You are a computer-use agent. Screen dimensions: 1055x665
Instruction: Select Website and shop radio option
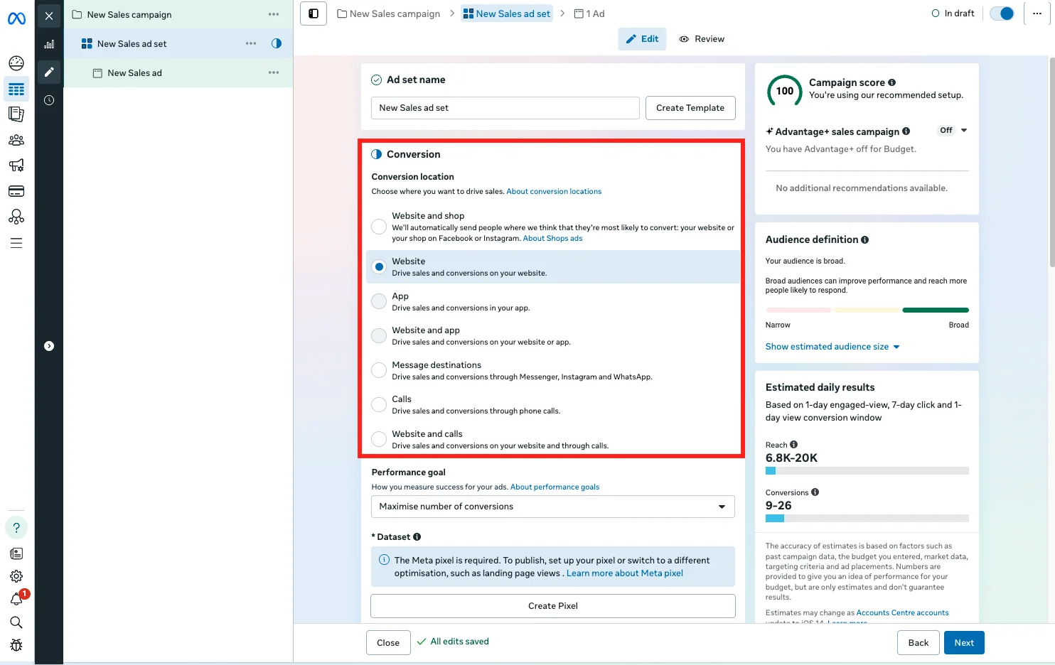point(379,227)
